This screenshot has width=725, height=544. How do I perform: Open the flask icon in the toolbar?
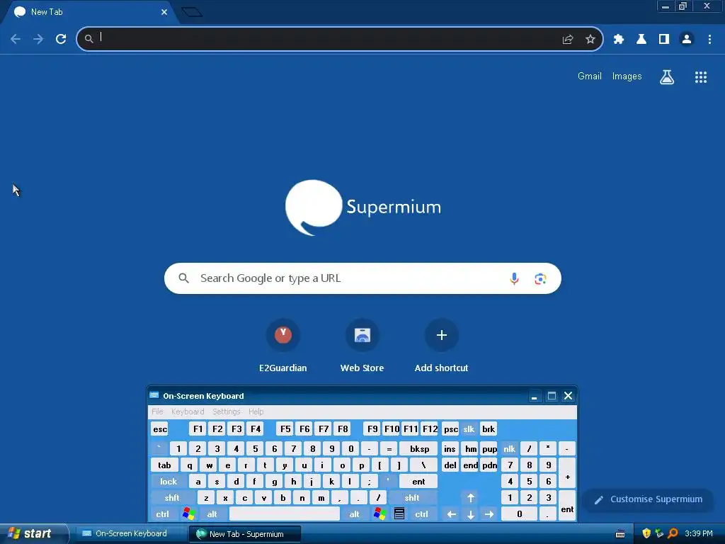641,40
